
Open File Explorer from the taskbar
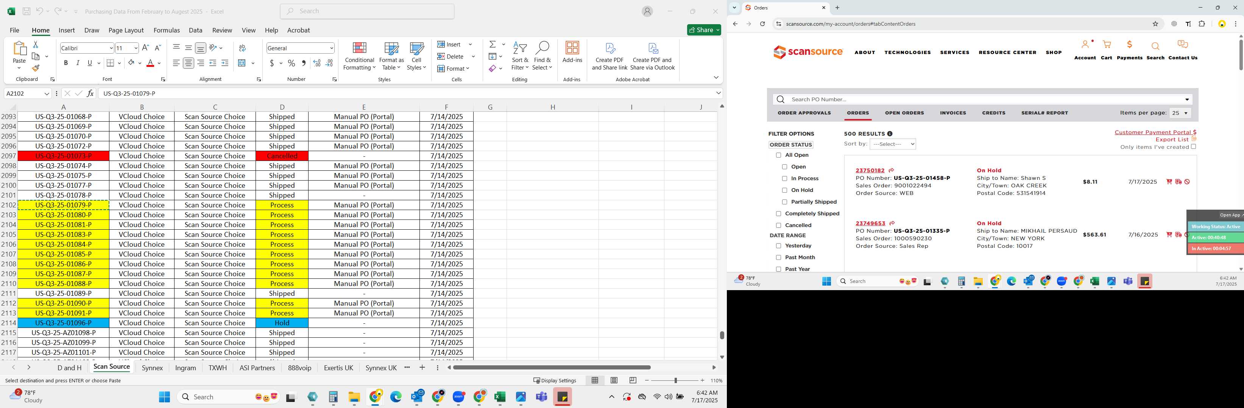[x=354, y=397]
